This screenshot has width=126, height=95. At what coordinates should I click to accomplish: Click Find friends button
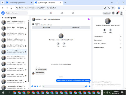coord(107,13)
